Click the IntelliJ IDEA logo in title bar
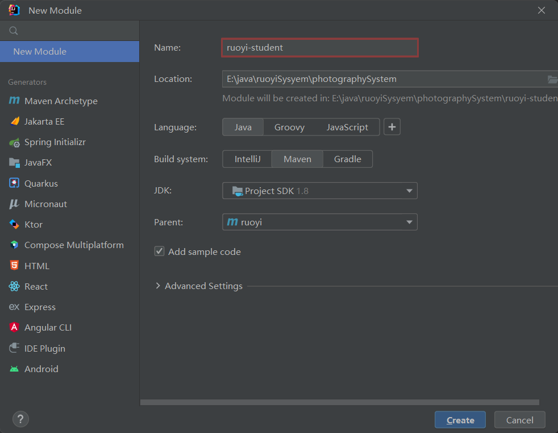 (14, 10)
